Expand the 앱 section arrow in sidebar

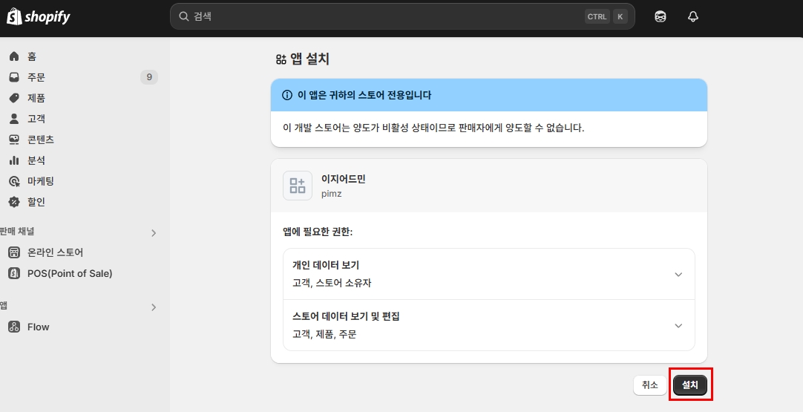tap(154, 307)
